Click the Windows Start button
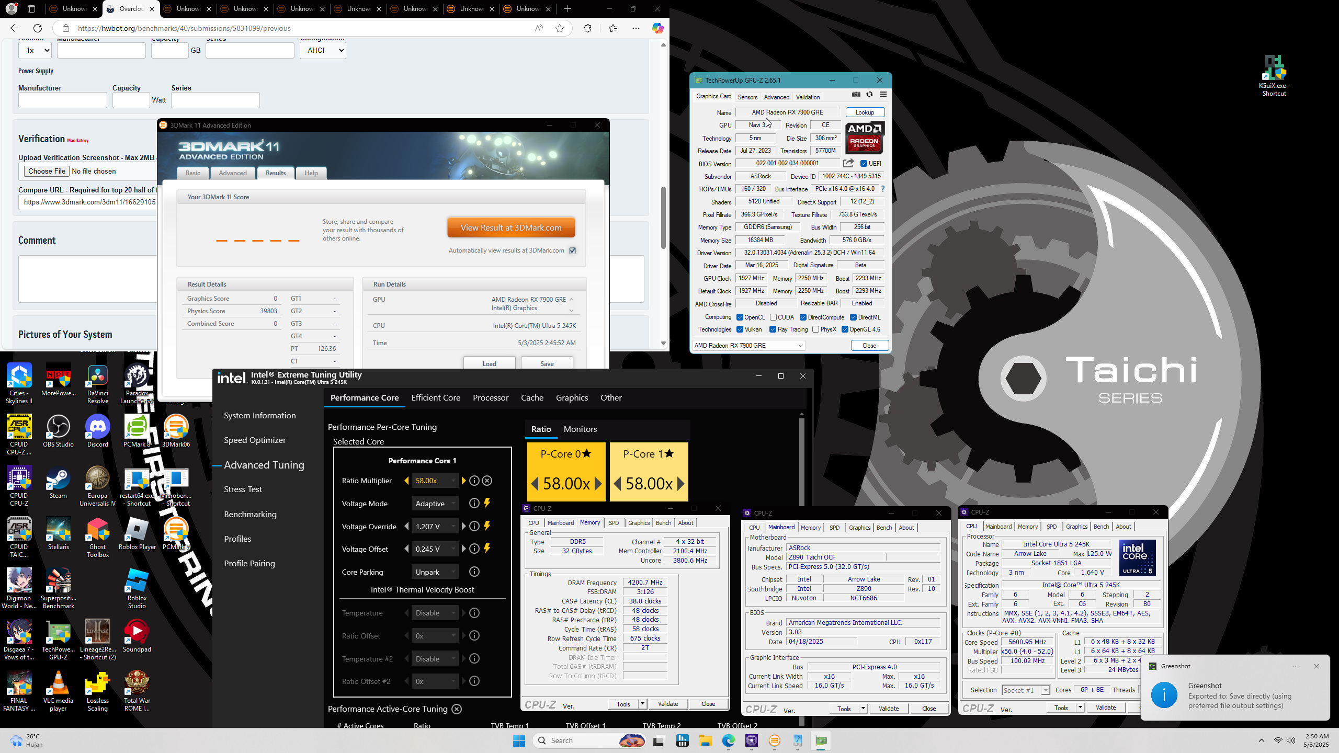Viewport: 1339px width, 753px height. [x=519, y=740]
